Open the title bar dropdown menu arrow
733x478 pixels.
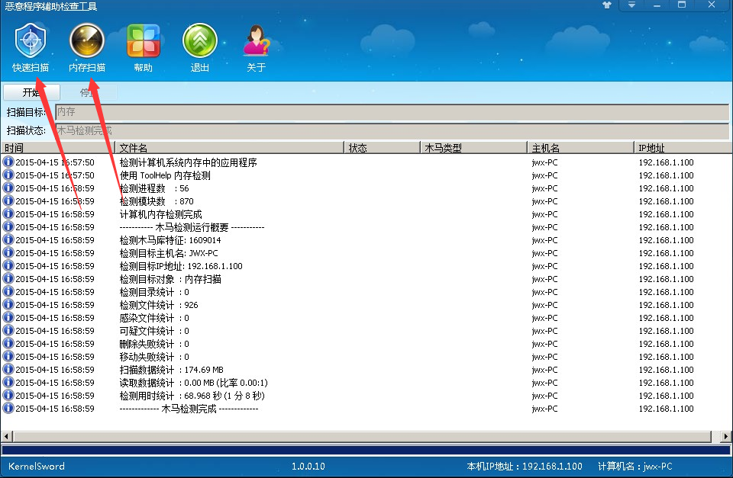[631, 5]
